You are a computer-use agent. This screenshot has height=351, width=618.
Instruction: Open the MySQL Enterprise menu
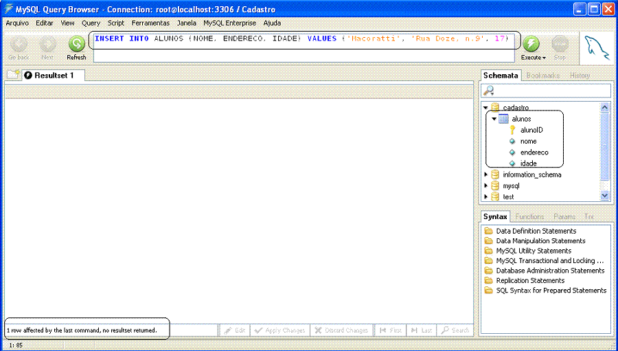(230, 23)
